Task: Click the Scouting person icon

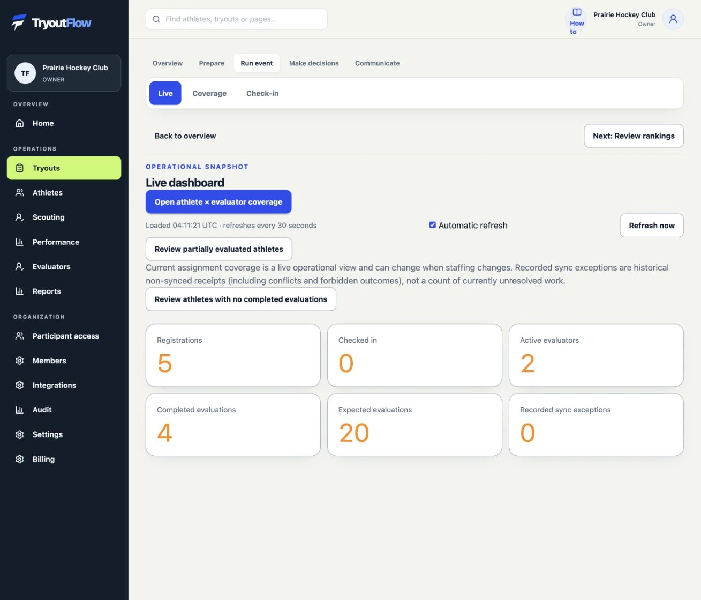Action: (20, 217)
